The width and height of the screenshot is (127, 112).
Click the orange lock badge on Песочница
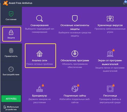coord(113,85)
